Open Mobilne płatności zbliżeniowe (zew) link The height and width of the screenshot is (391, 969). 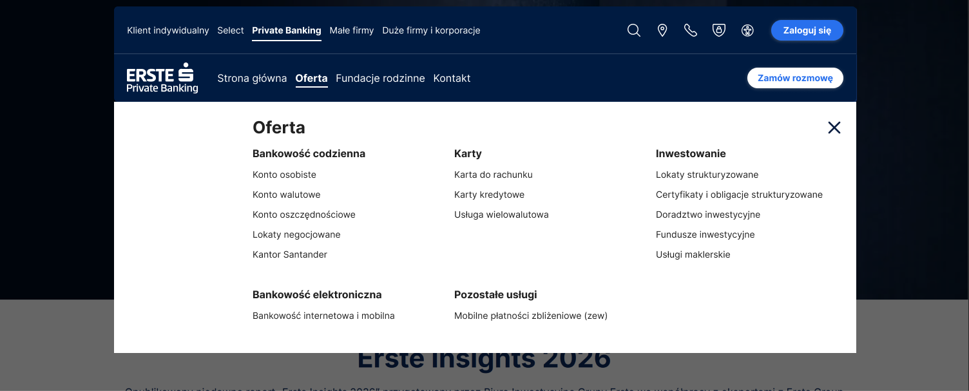[531, 316]
